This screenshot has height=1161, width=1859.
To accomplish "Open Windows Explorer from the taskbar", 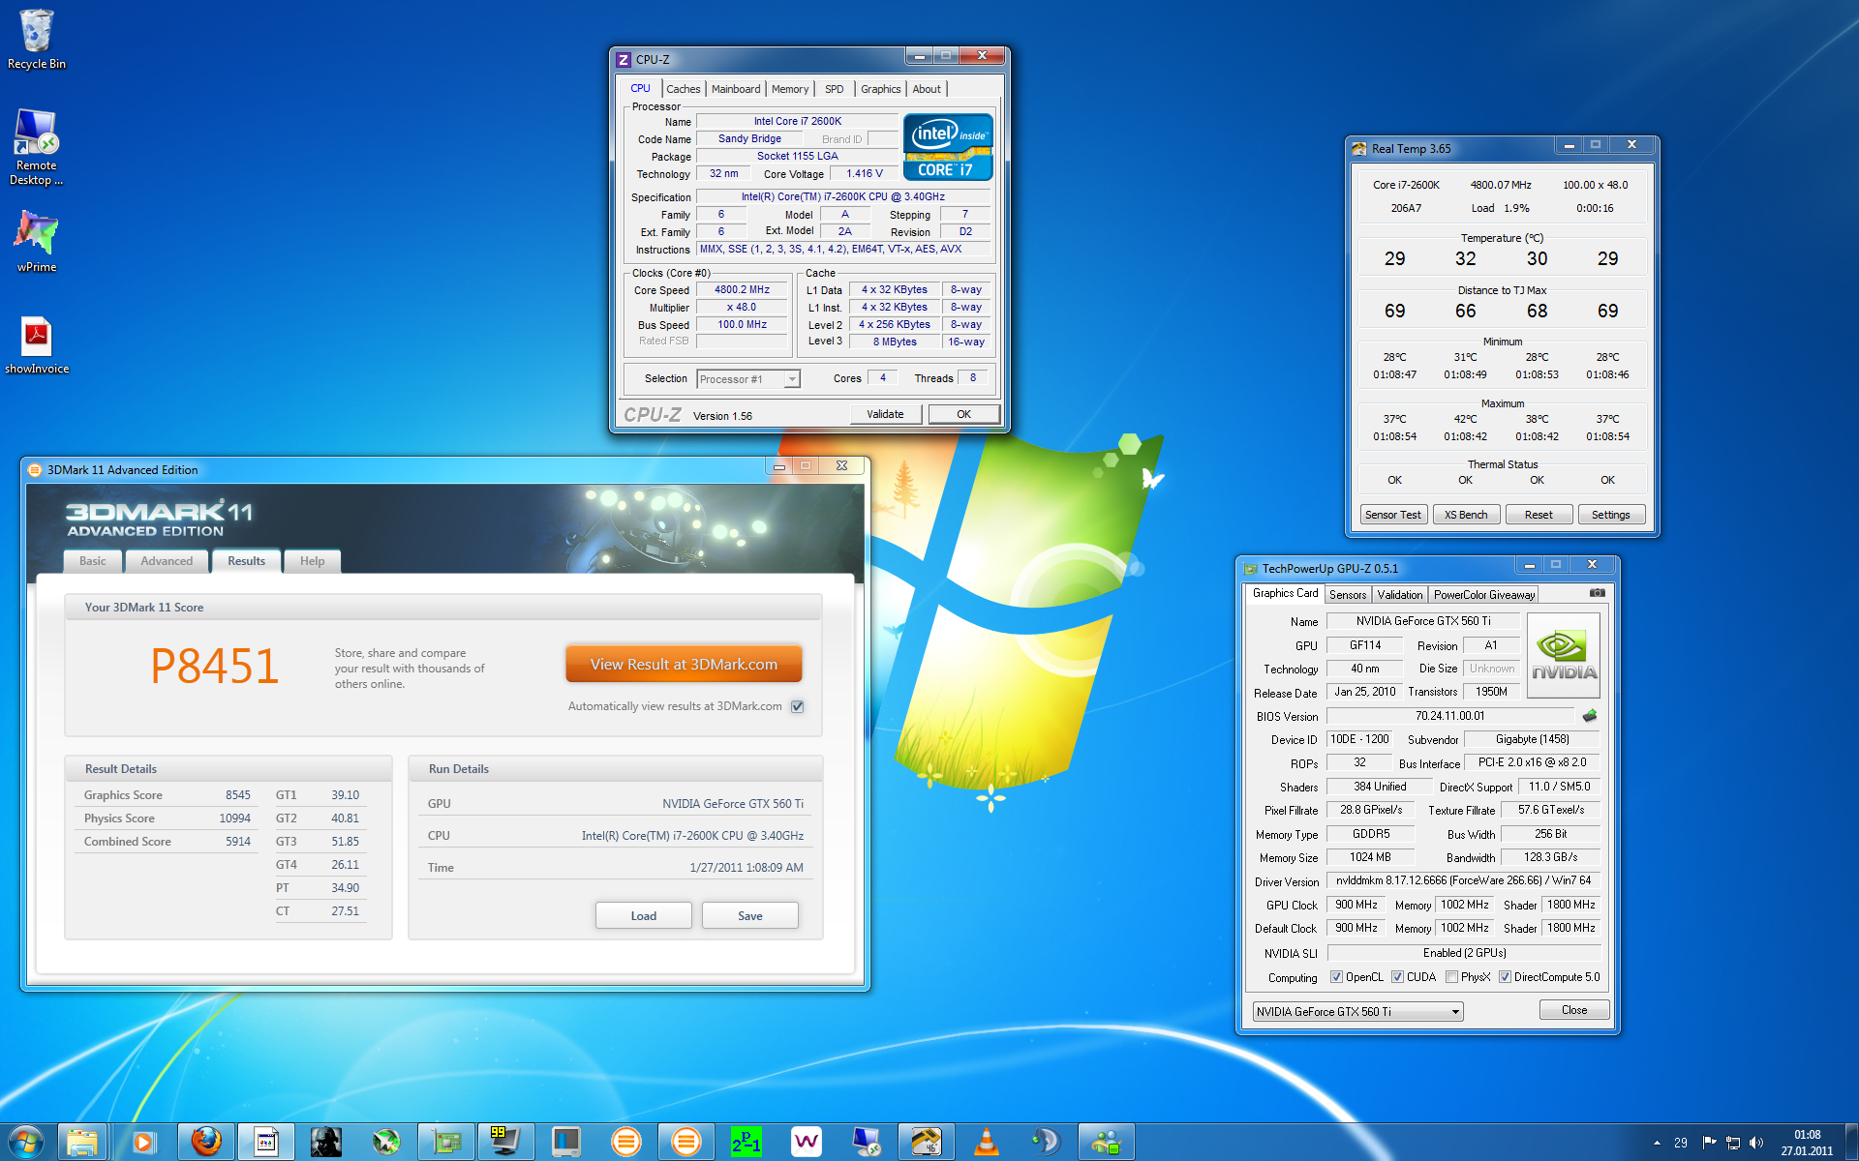I will (82, 1142).
